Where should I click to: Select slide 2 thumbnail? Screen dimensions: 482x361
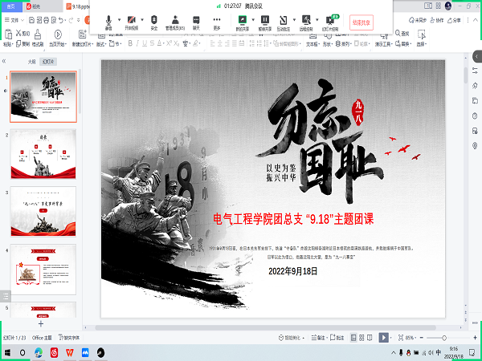tap(43, 155)
